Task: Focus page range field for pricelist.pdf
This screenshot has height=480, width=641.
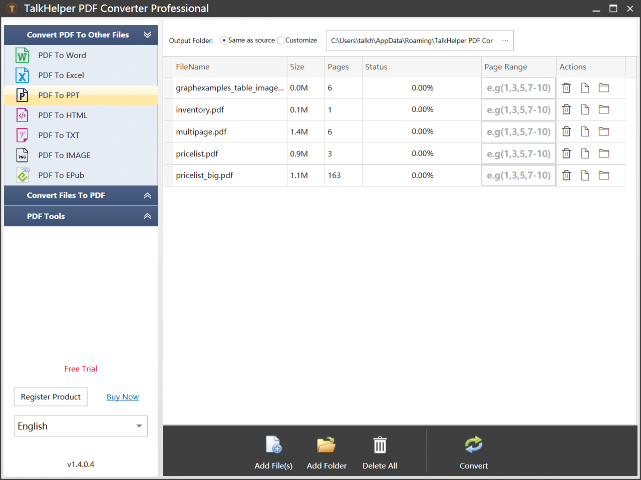Action: click(519, 153)
